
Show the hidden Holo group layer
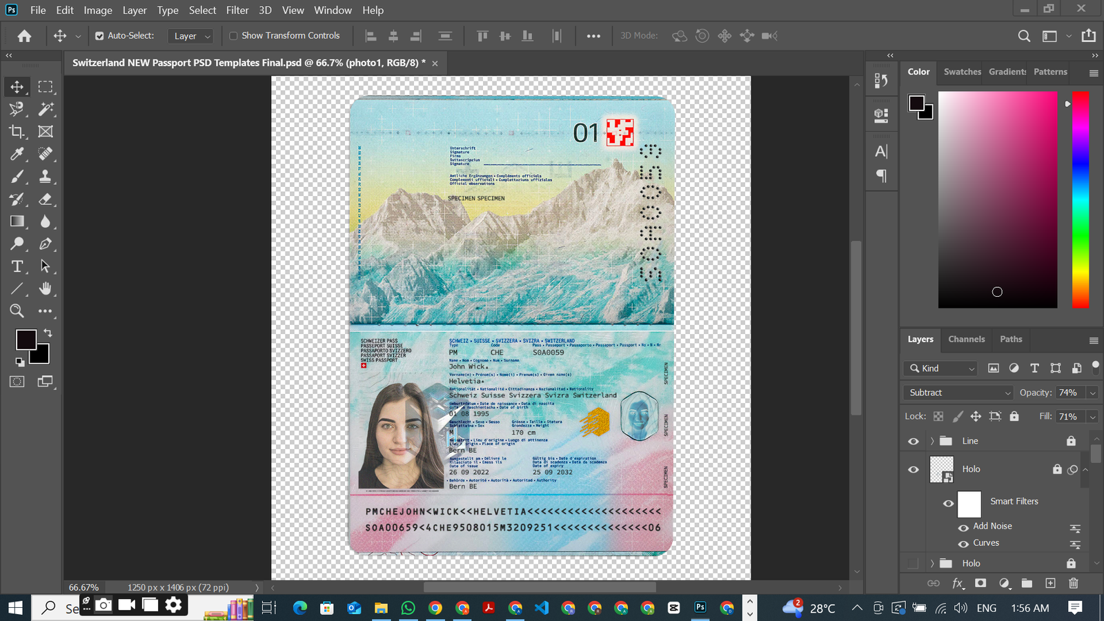pyautogui.click(x=914, y=563)
